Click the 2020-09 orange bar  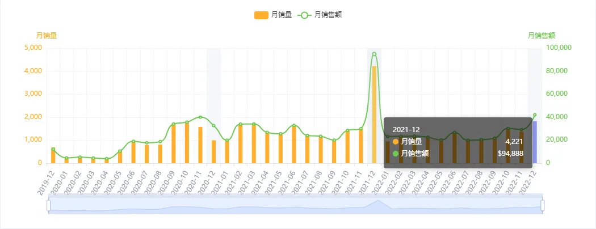[174, 144]
